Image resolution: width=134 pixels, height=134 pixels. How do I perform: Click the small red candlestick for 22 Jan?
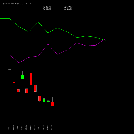pos(14,82)
